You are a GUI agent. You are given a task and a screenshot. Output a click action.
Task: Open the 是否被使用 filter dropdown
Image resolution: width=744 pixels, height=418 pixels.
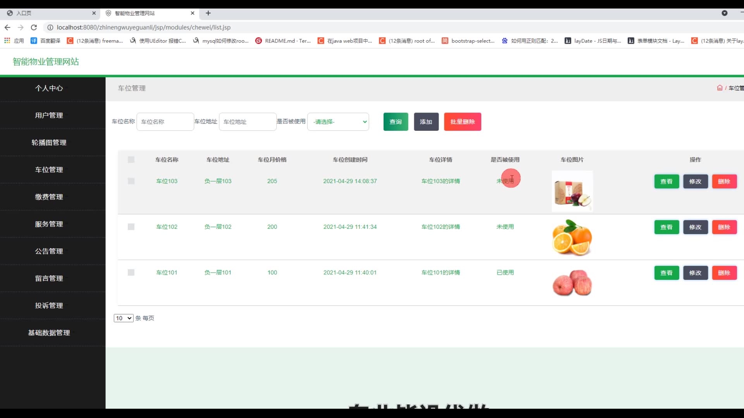[338, 122]
